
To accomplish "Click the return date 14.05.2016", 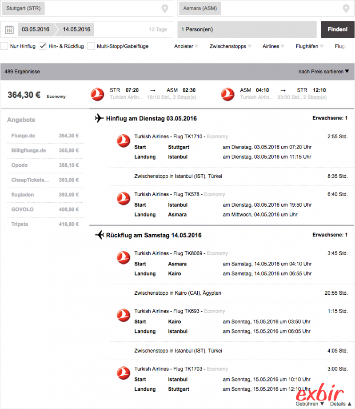I will (76, 29).
